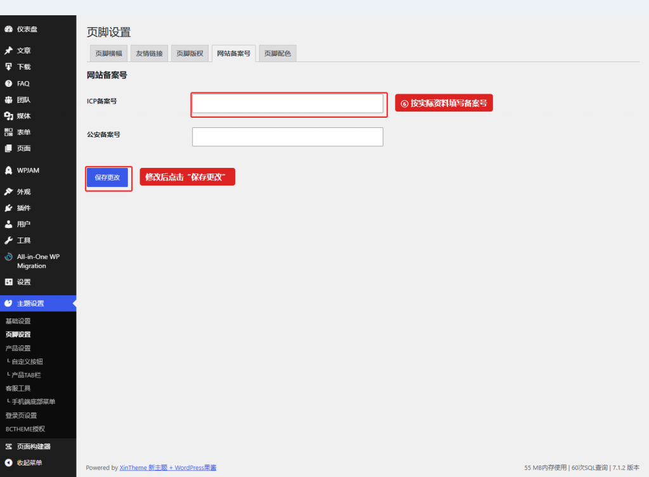
Task: Click the 收起菜单 label
Action: point(29,462)
